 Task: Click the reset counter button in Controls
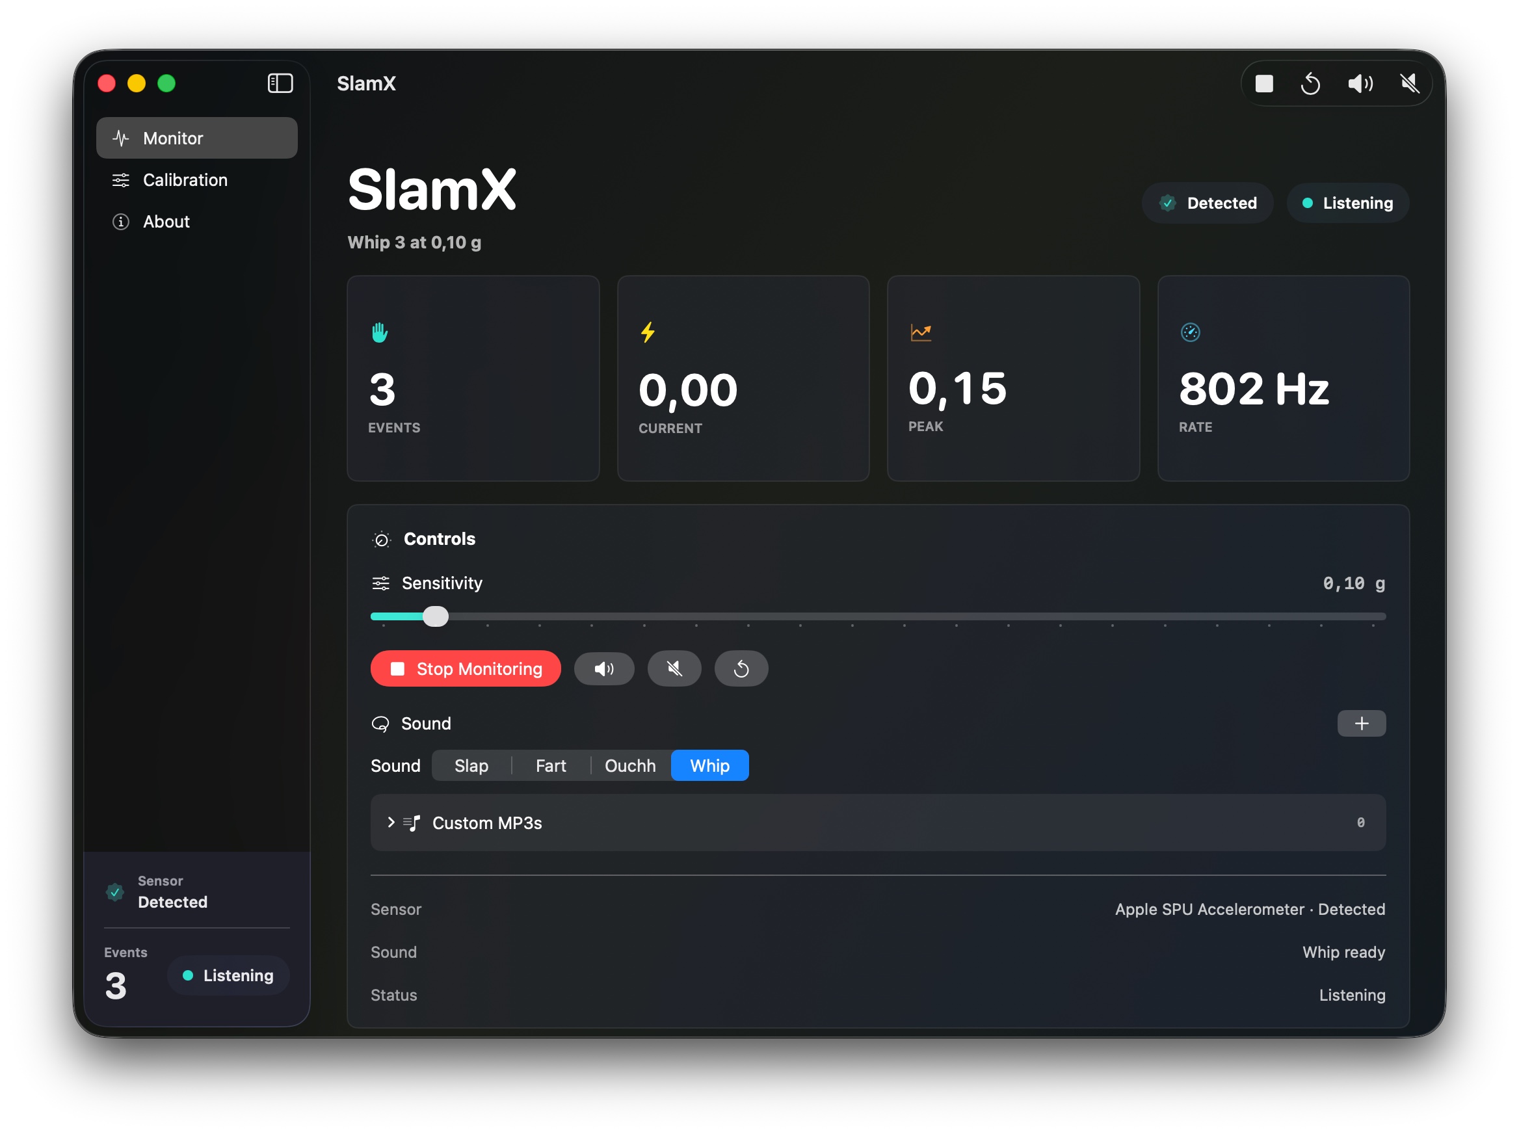pyautogui.click(x=741, y=668)
